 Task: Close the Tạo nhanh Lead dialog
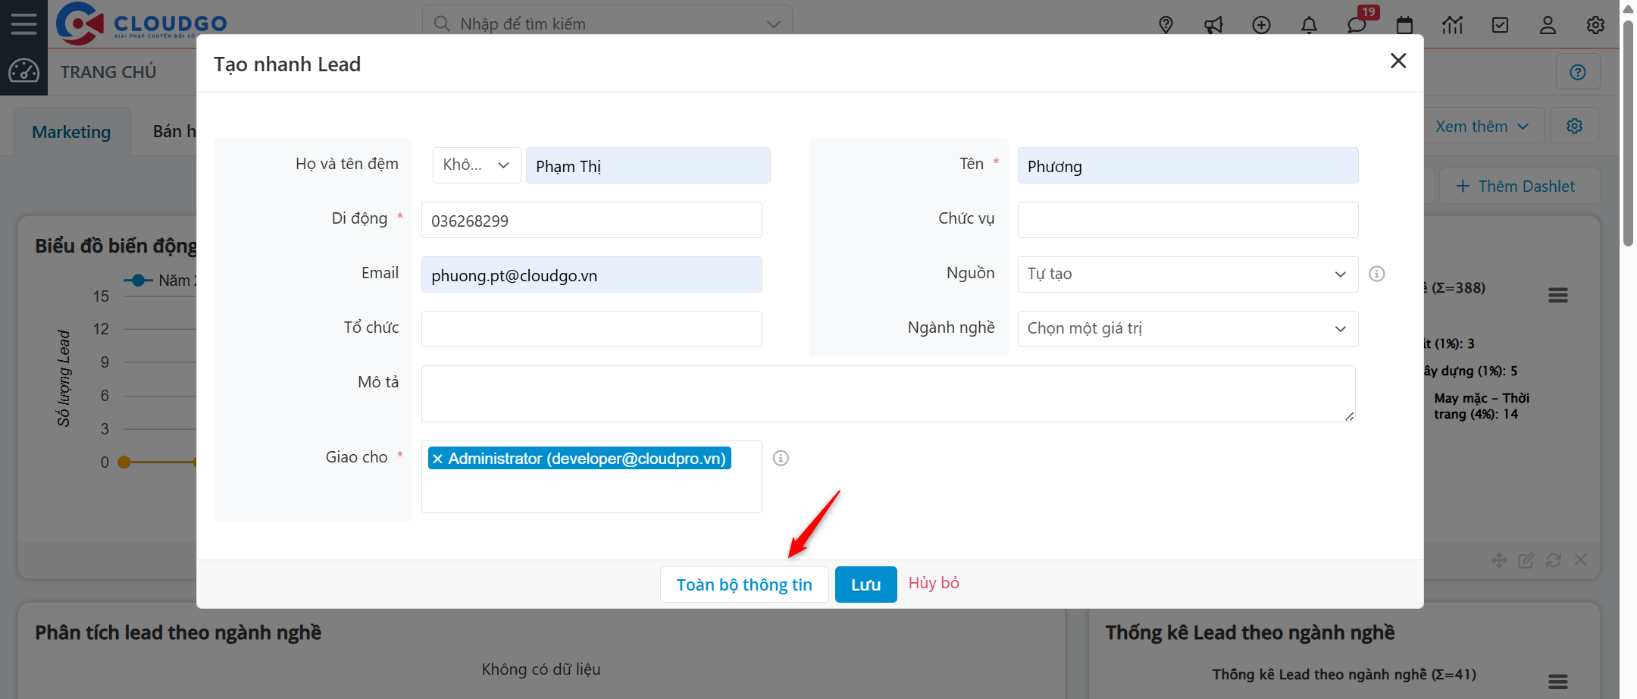click(1398, 61)
